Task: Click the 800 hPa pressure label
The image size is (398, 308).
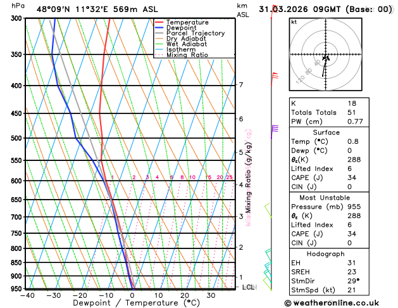Action: pyautogui.click(x=18, y=248)
